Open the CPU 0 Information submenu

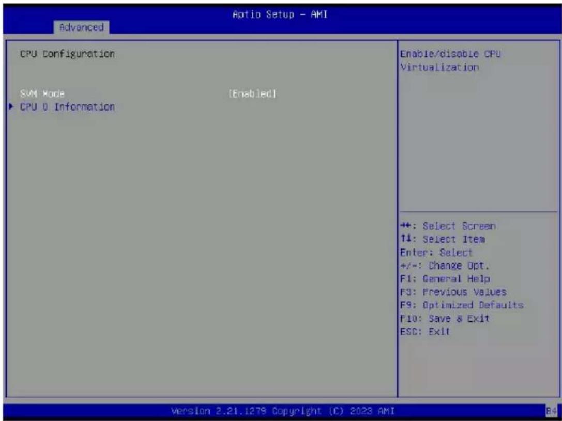click(x=67, y=107)
